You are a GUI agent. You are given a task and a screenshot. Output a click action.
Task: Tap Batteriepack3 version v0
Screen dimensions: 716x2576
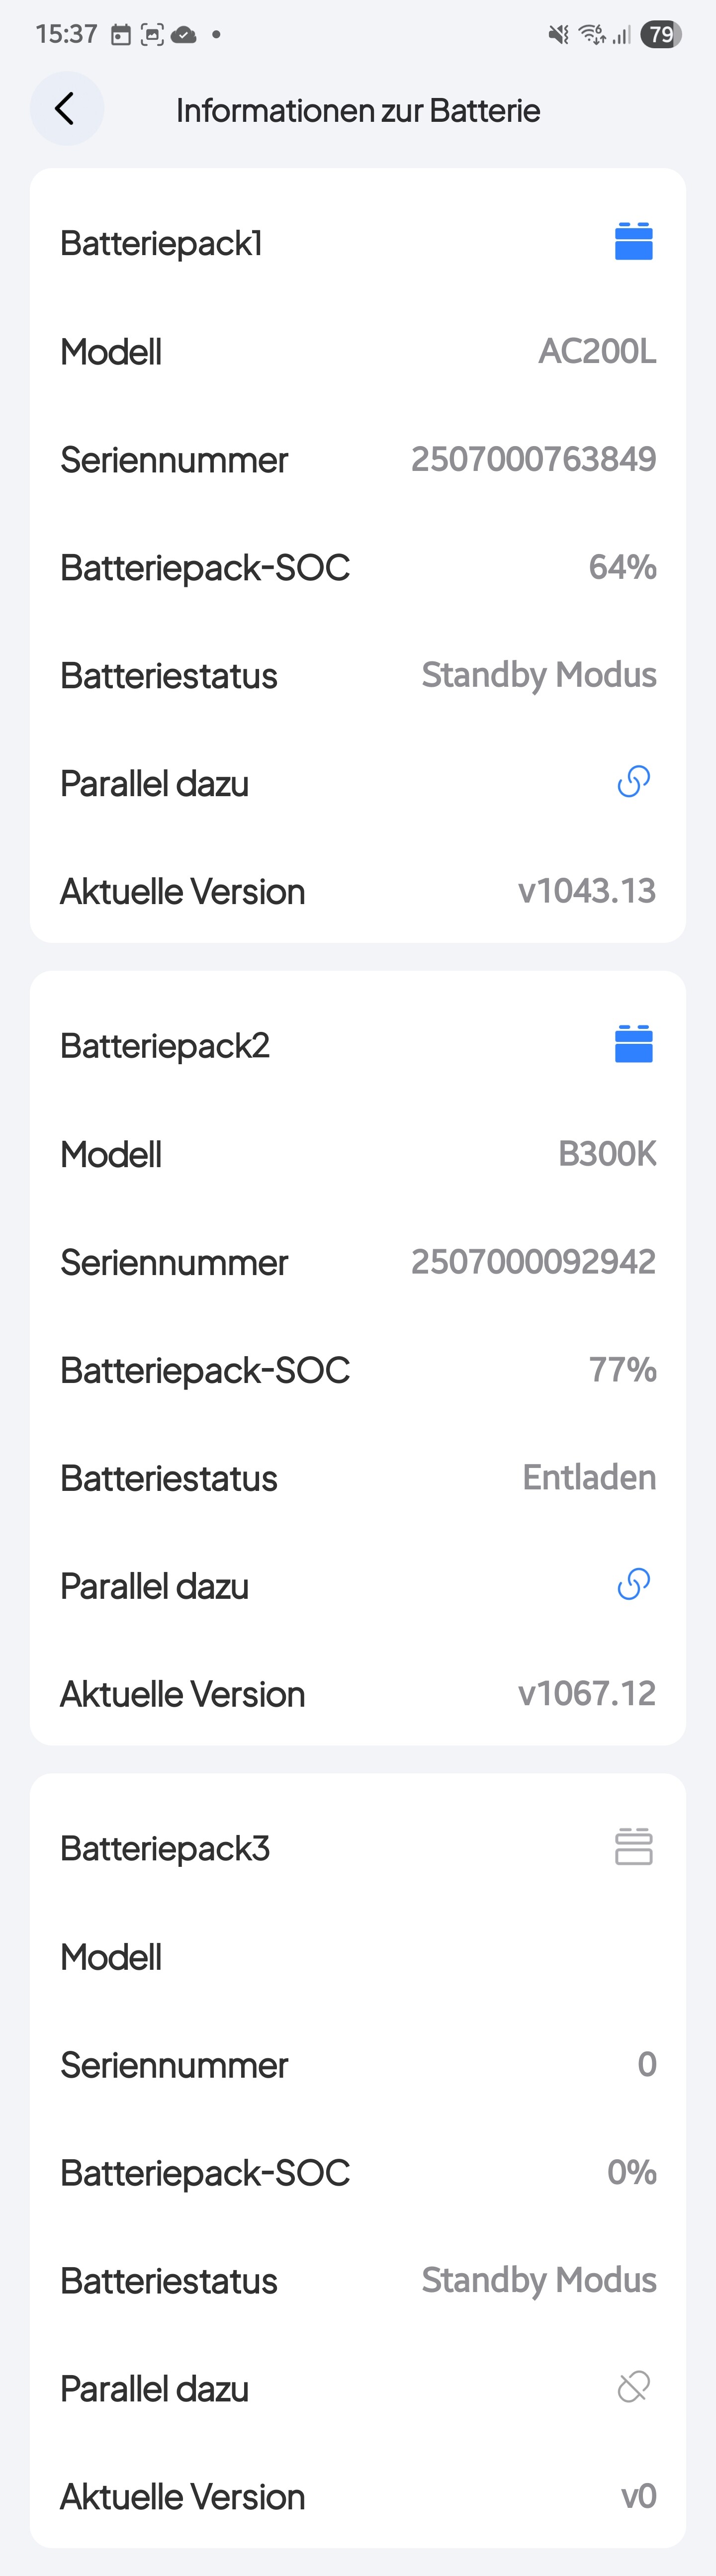pos(639,2496)
